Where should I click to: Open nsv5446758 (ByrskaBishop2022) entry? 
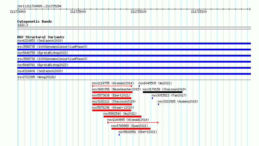[x=43, y=53]
